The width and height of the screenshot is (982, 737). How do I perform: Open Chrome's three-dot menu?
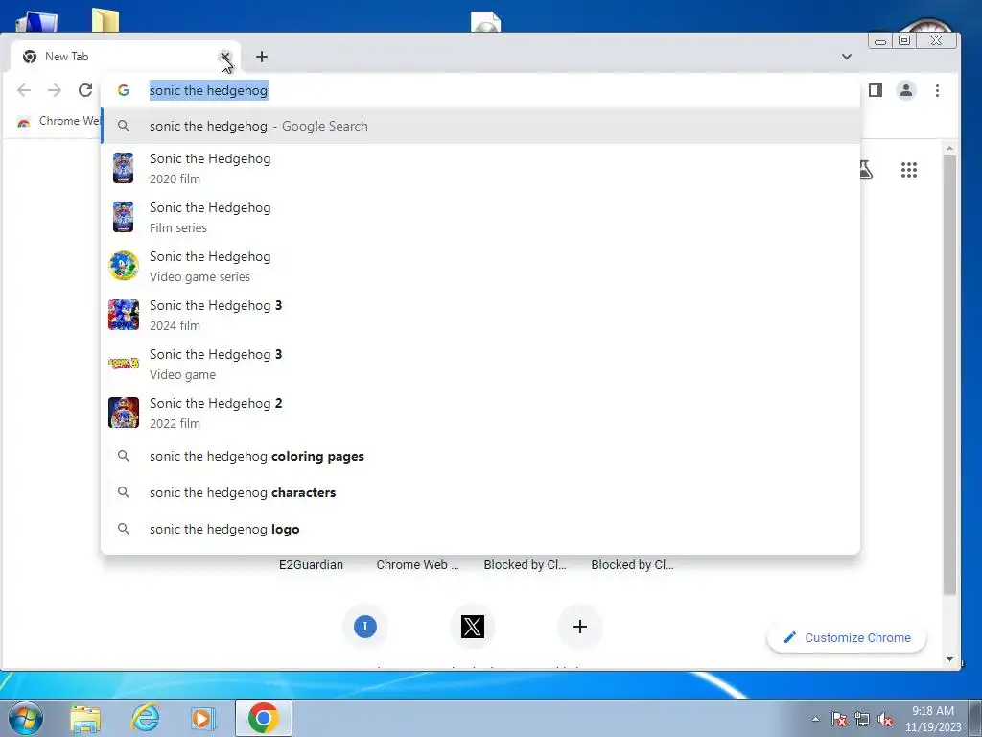(x=937, y=90)
